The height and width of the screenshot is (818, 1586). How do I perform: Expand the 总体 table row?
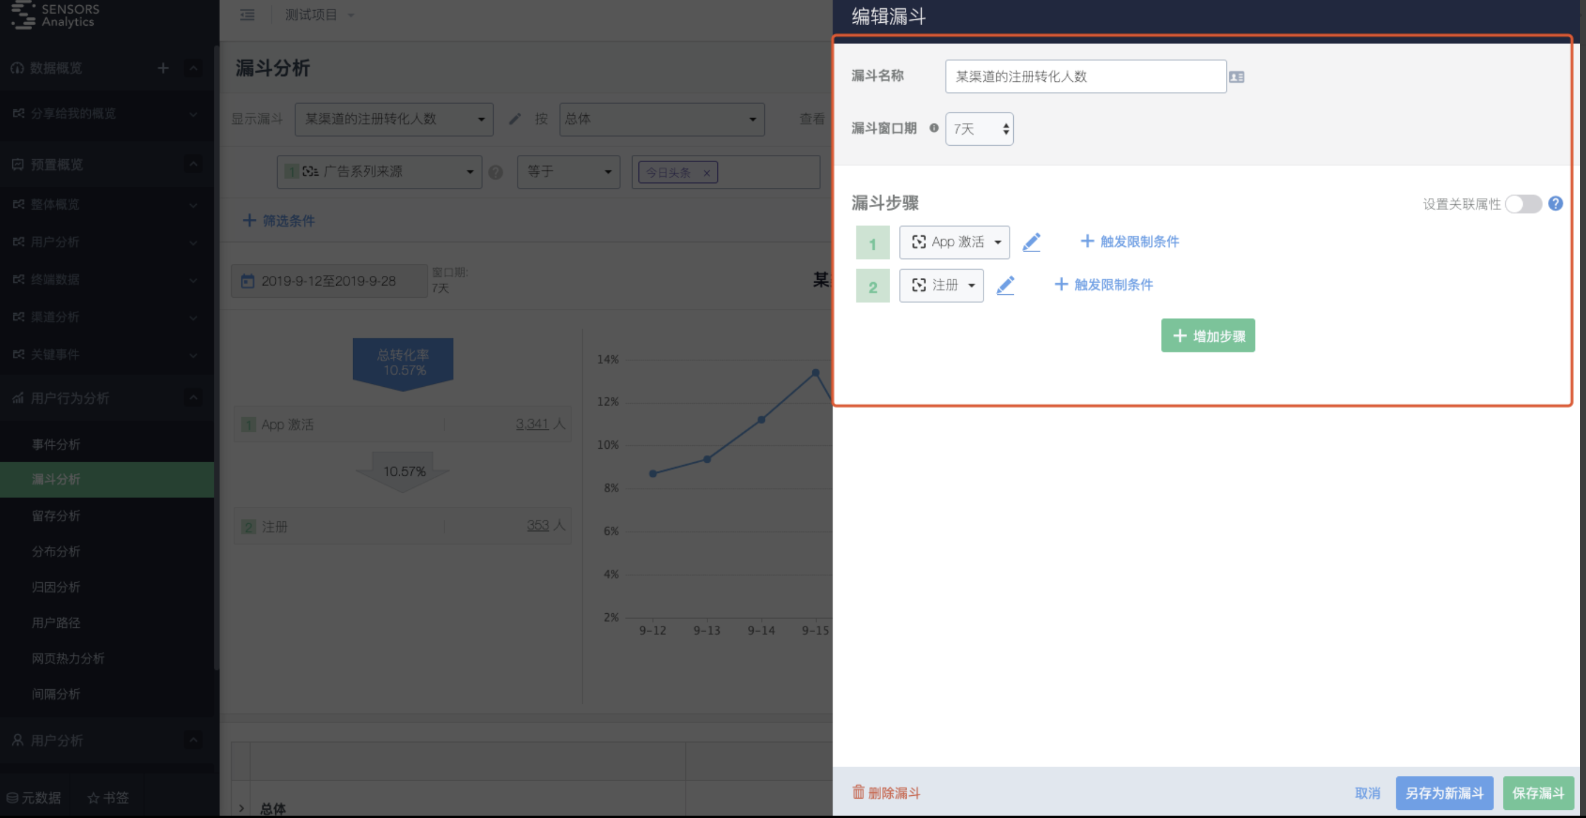(x=241, y=808)
